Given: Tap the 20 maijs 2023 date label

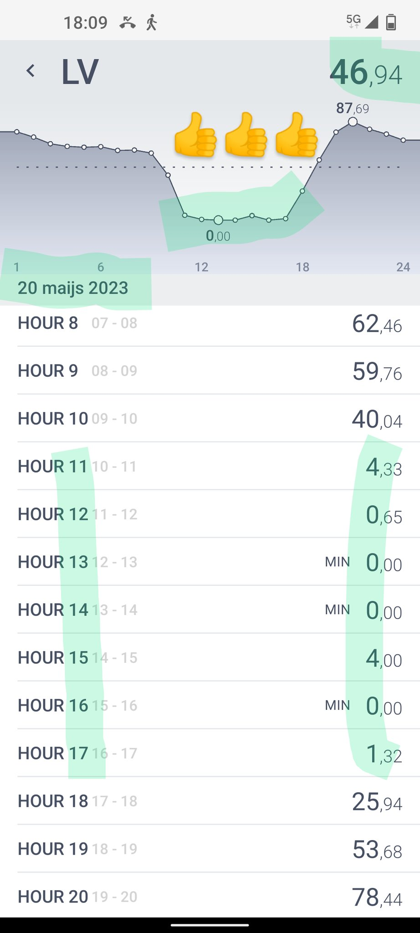Looking at the screenshot, I should tap(73, 288).
